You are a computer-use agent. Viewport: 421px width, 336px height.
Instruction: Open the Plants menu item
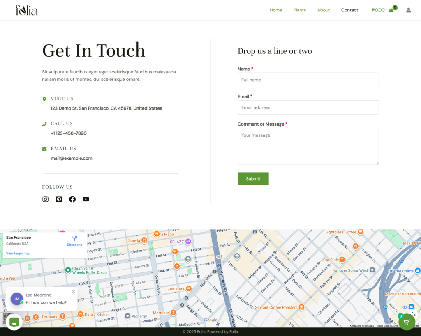[x=299, y=10]
